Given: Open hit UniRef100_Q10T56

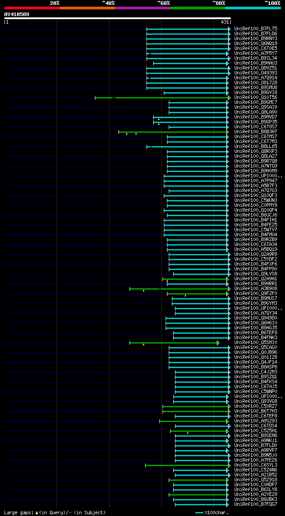Looking at the screenshot, I should click(x=256, y=98).
